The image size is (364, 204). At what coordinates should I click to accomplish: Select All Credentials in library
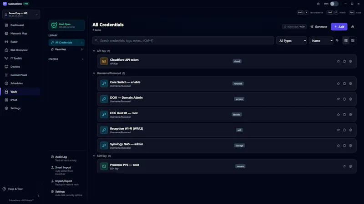tap(66, 42)
